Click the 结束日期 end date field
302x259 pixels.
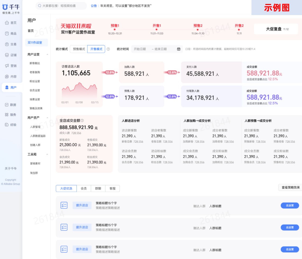tap(161, 49)
